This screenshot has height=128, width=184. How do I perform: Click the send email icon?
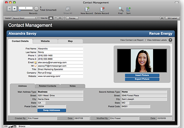tap(35, 63)
